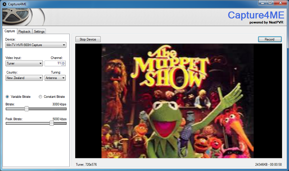This screenshot has height=171, width=289.
Task: Select the Capture tab
Action: pos(10,31)
